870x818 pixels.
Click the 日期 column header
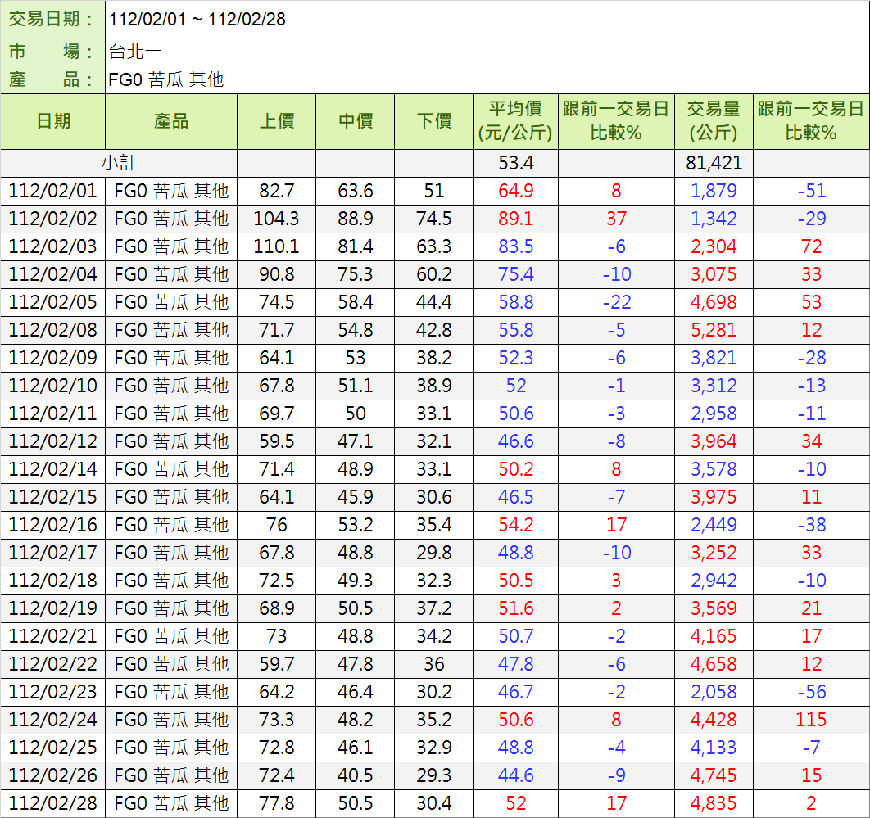pos(53,121)
